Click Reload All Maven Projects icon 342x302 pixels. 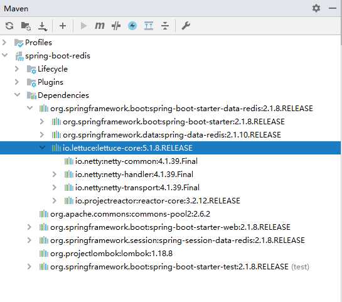(x=9, y=26)
